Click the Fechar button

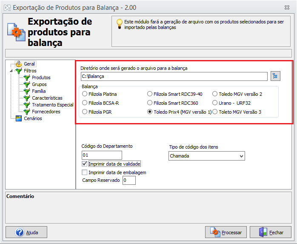[x=271, y=232]
